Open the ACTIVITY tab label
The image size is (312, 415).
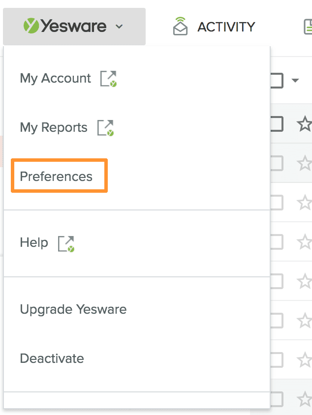pos(226,27)
